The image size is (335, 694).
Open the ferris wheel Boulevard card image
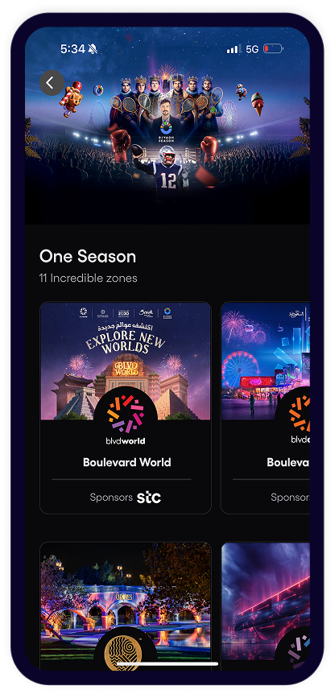(266, 361)
